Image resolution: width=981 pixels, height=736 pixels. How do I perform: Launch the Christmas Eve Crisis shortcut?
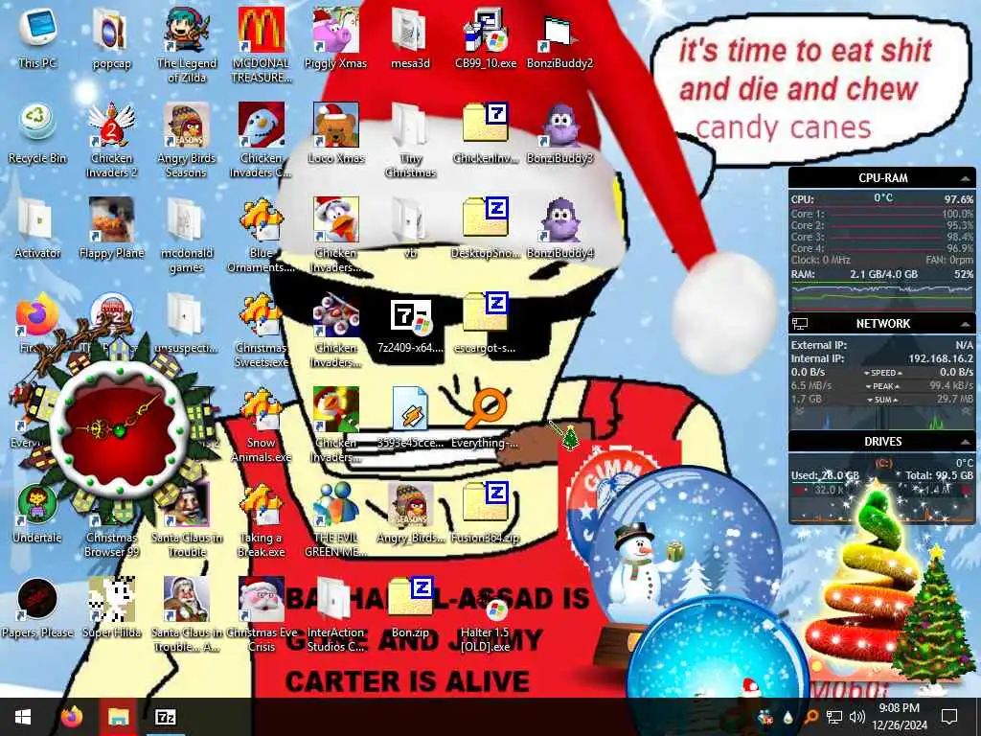261,616
